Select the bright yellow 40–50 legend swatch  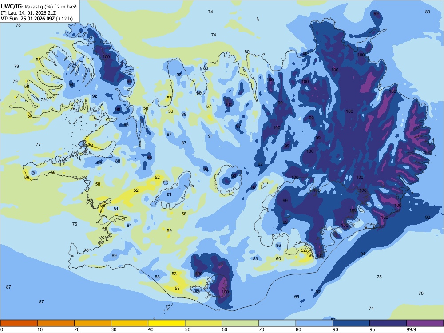[166, 323]
